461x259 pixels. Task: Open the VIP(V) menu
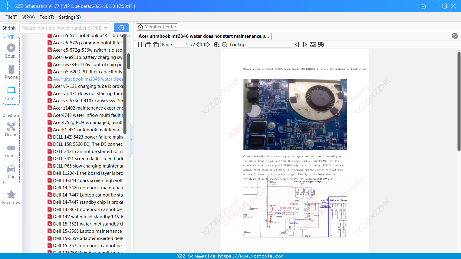pos(28,17)
